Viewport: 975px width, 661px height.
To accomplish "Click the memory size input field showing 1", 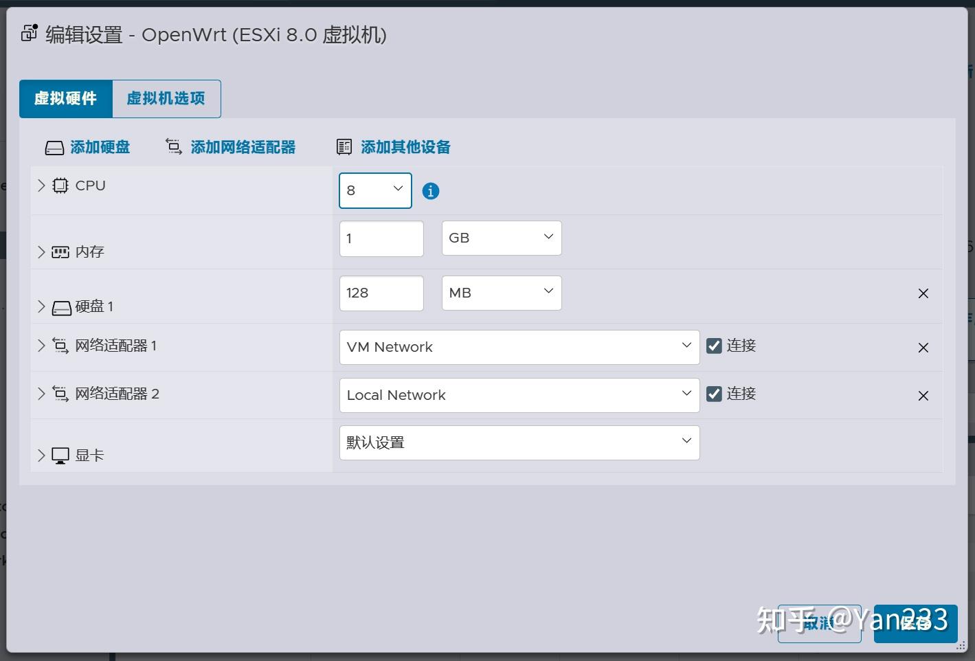I will tap(381, 238).
